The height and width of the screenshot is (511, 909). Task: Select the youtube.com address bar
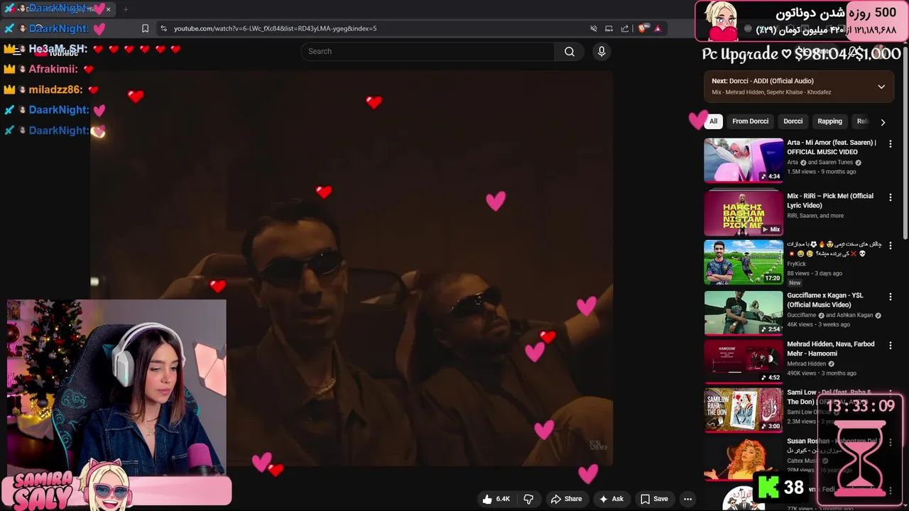376,28
